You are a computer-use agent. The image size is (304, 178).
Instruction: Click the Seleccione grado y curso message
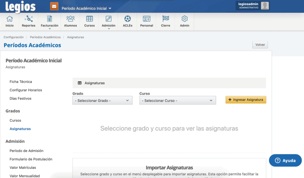click(169, 128)
